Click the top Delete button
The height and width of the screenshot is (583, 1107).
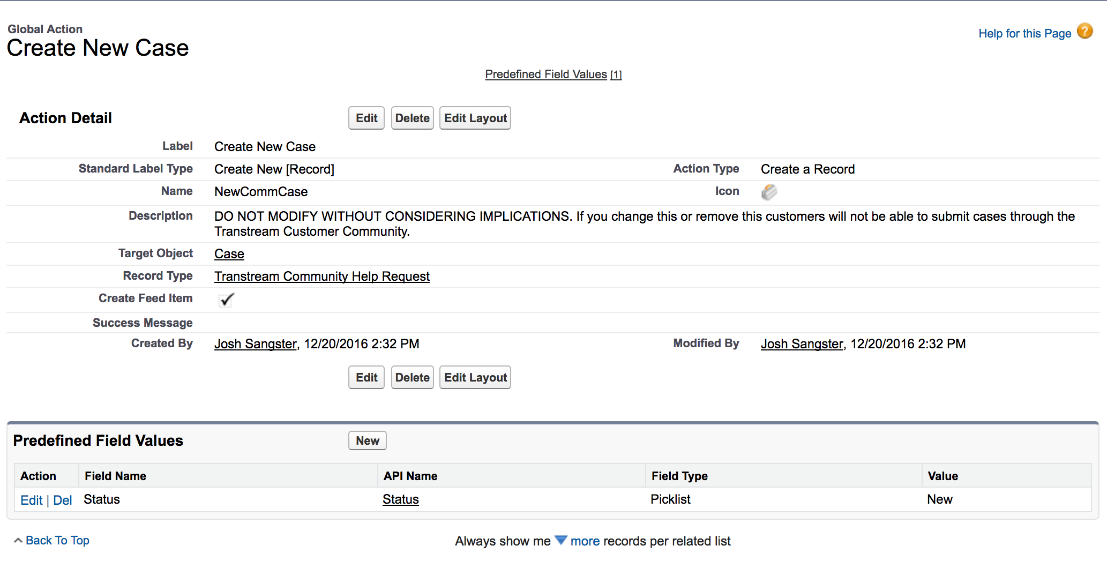point(412,118)
